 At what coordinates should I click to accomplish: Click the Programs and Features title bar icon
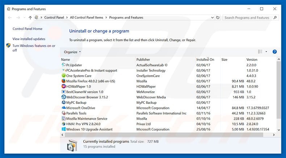(x=9, y=9)
